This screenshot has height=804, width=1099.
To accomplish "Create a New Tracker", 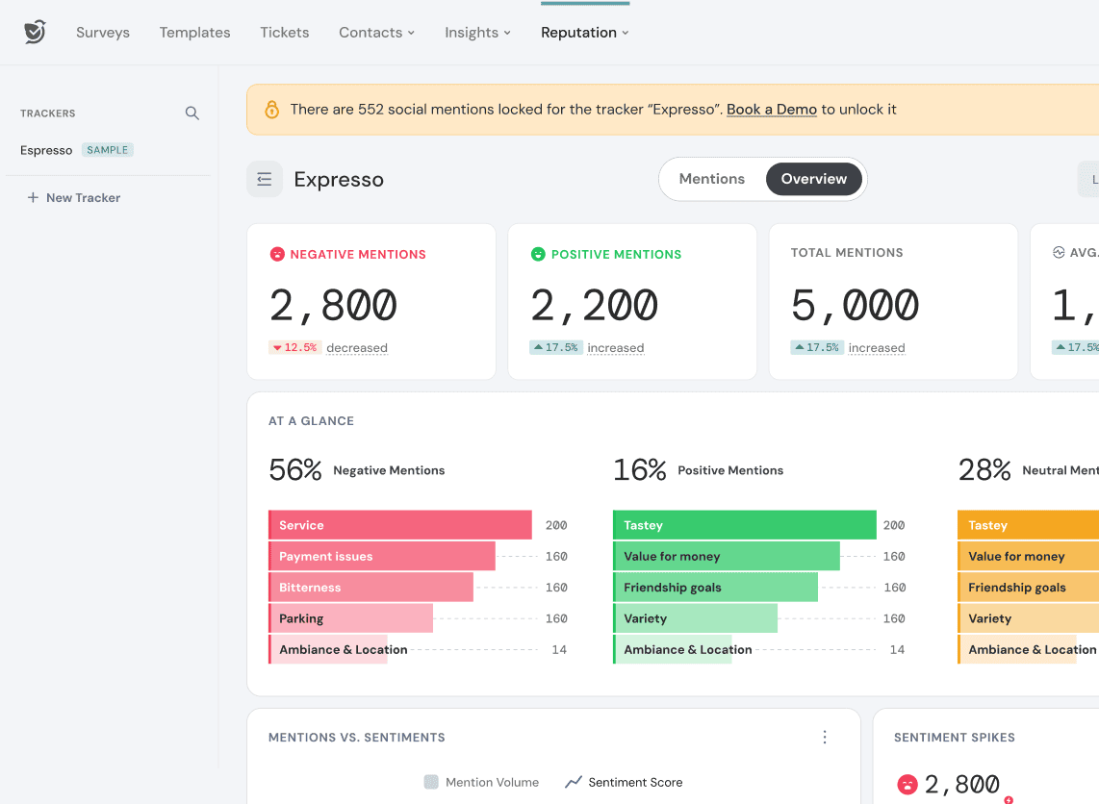I will click(73, 197).
